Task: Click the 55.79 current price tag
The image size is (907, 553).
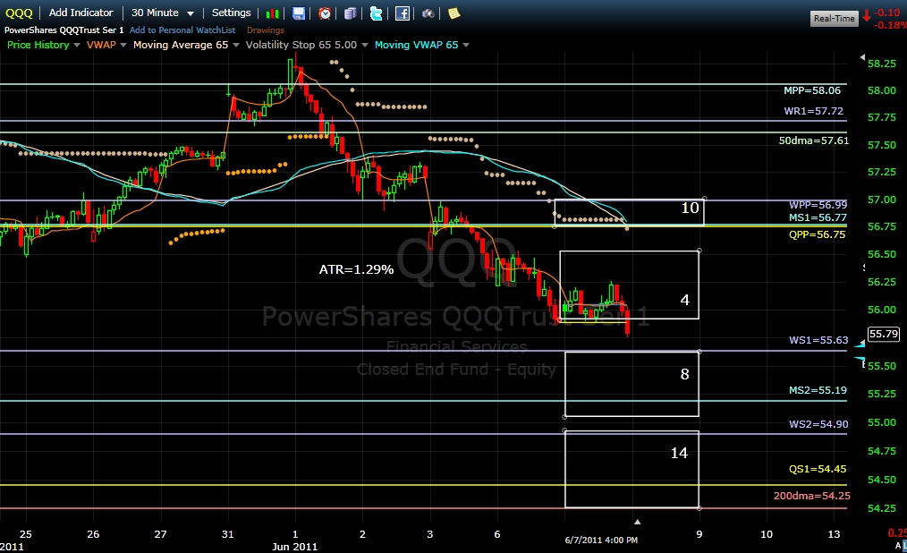Action: [884, 334]
